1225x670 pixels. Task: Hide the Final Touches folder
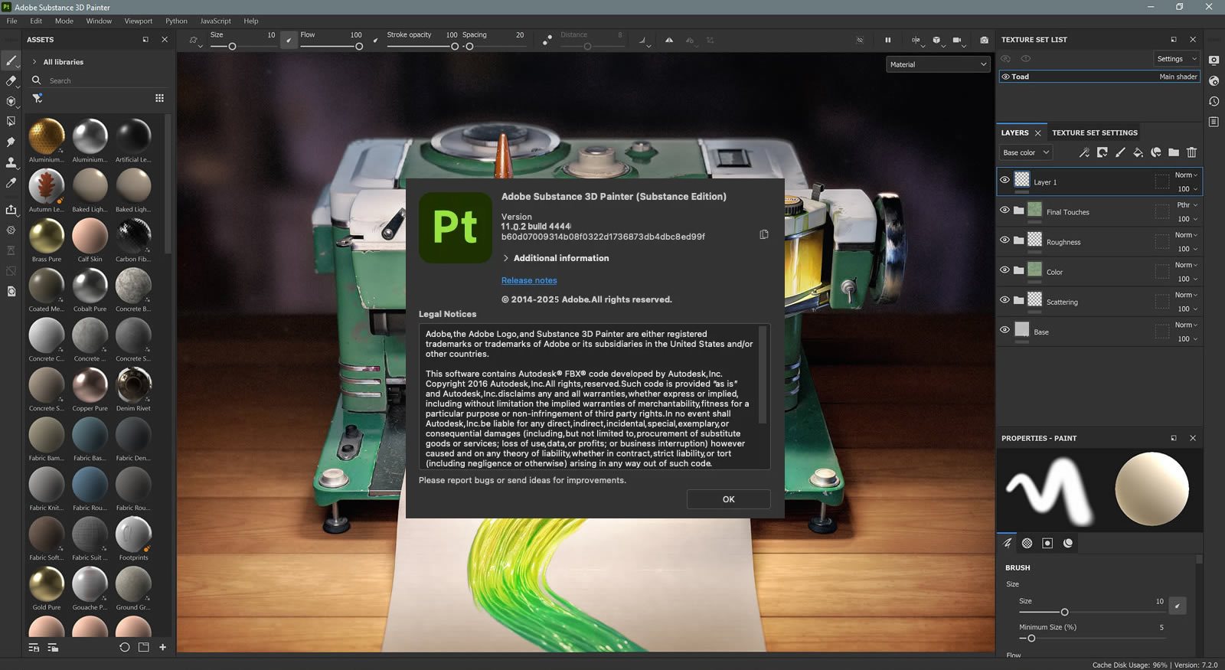pyautogui.click(x=1004, y=210)
